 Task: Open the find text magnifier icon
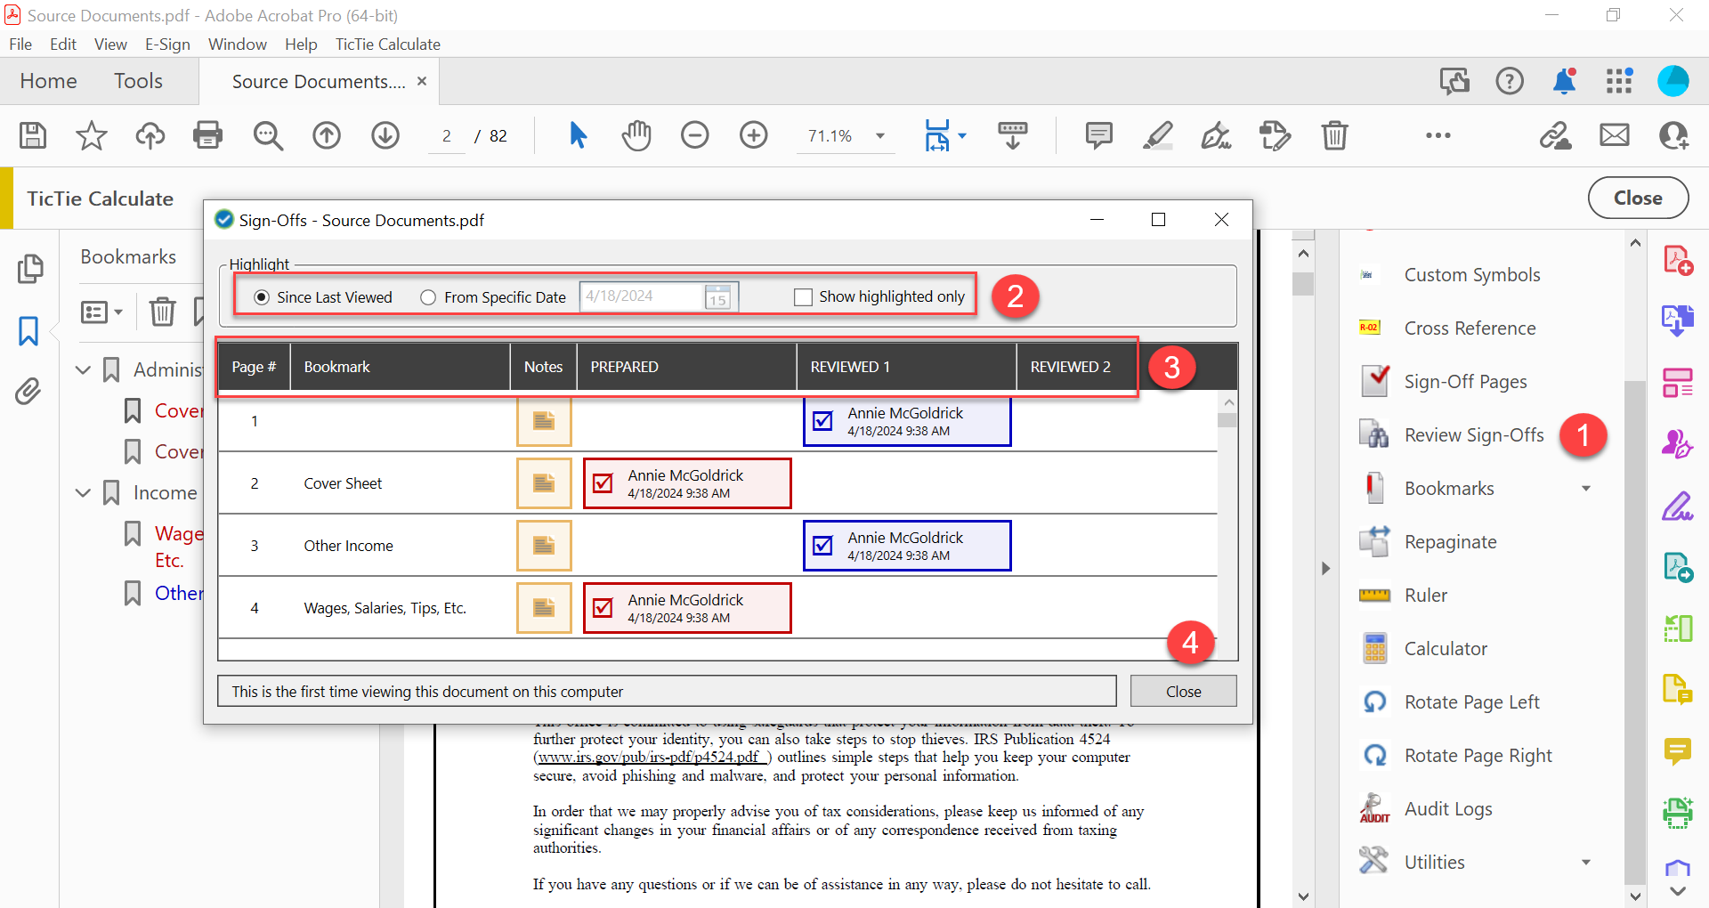[x=267, y=135]
